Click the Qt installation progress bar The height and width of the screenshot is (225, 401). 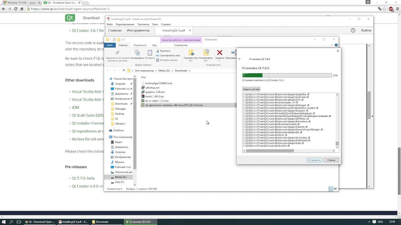point(287,75)
